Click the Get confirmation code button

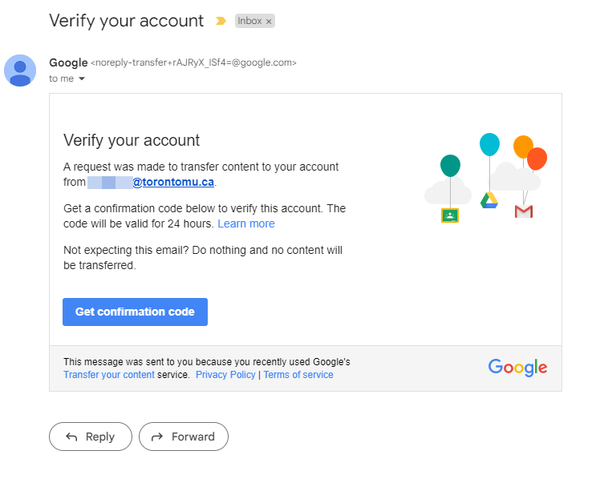click(135, 312)
